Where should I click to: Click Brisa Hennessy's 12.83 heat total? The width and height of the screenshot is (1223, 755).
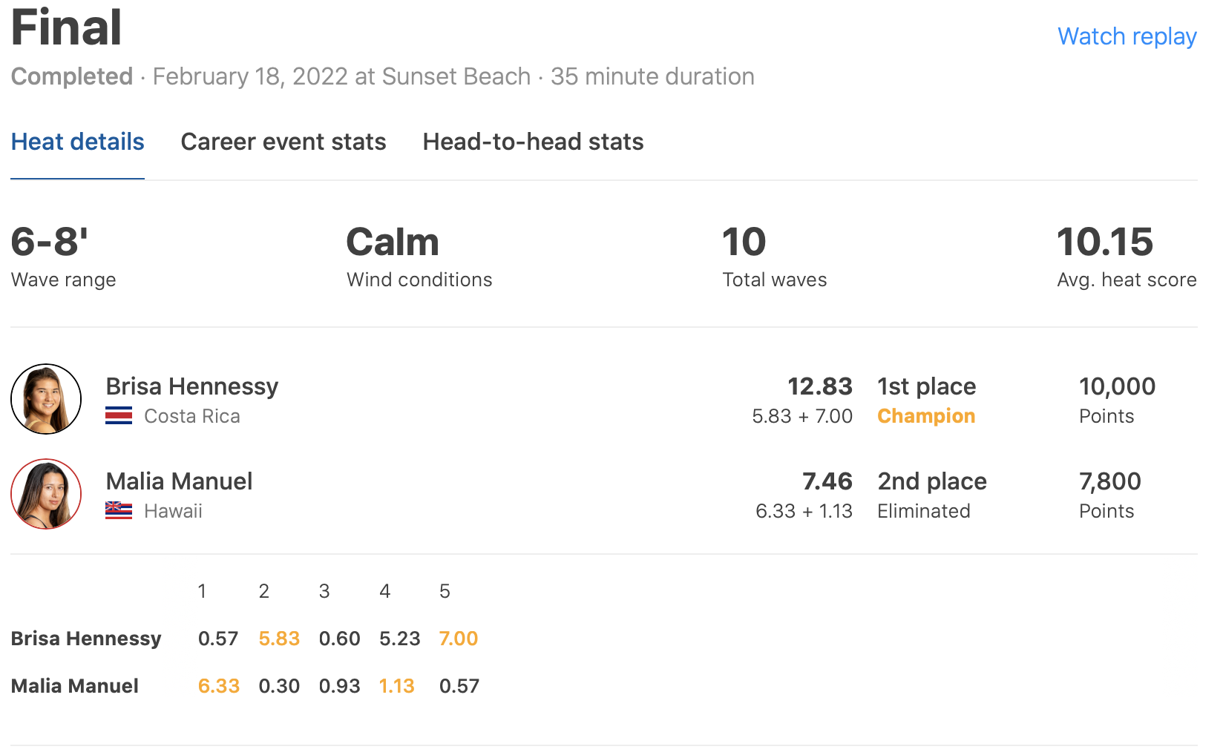(819, 386)
